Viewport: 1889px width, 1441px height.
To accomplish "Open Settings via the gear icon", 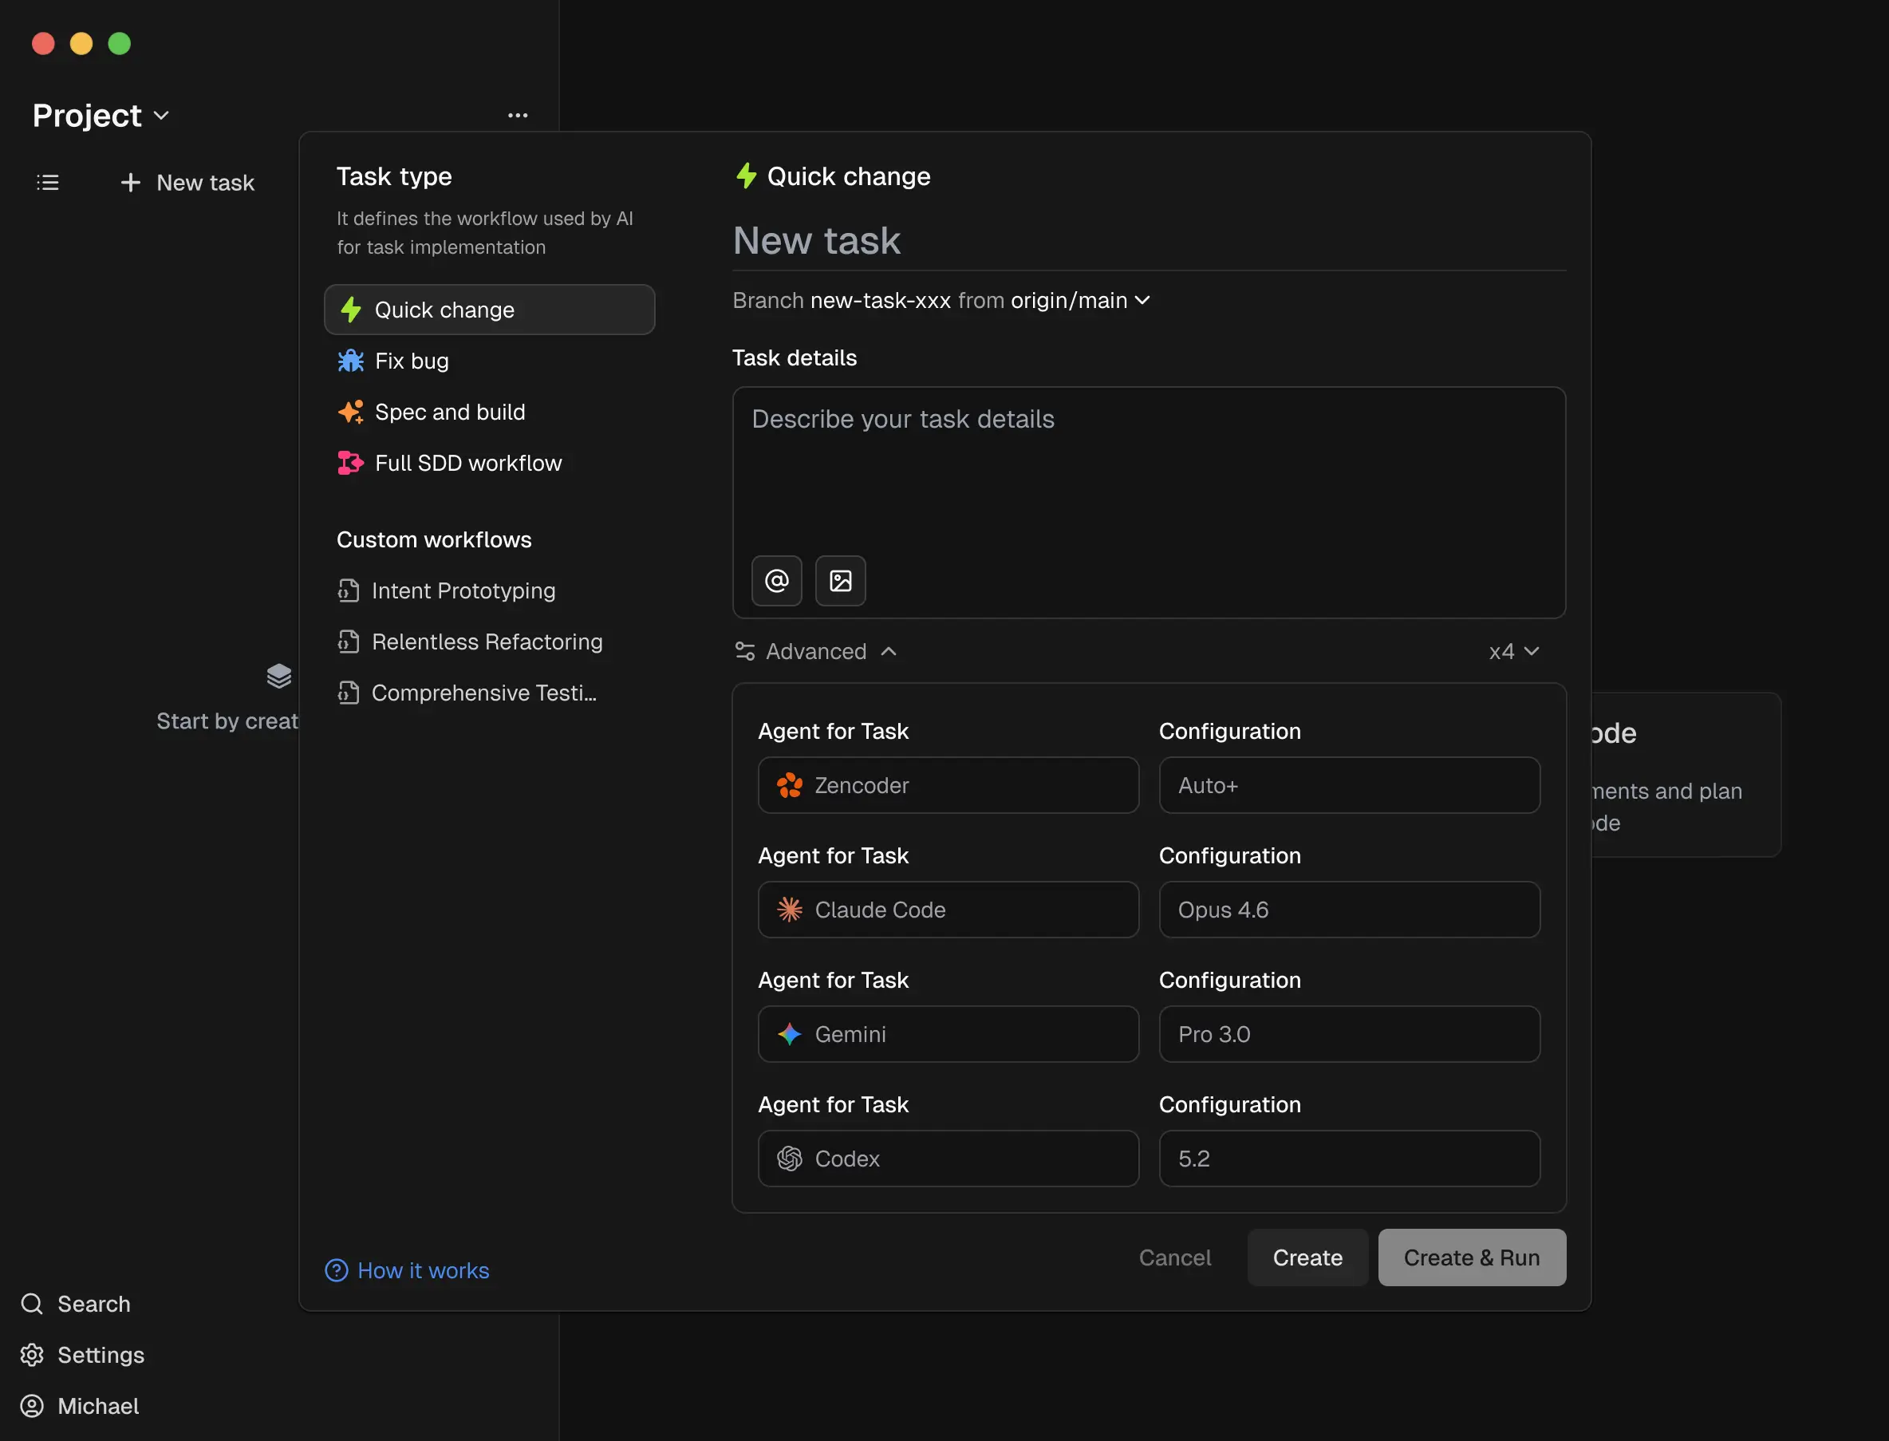I will pyautogui.click(x=32, y=1354).
